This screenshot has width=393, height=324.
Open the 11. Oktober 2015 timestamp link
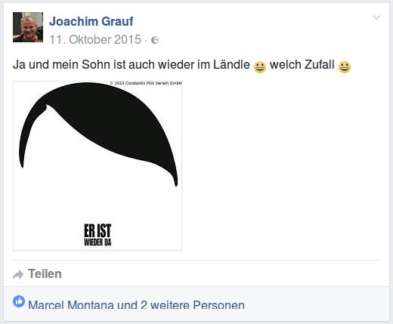(95, 39)
